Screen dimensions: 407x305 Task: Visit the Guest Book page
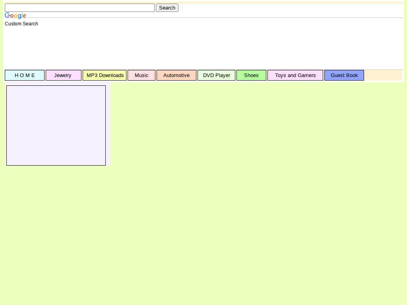[x=344, y=75]
